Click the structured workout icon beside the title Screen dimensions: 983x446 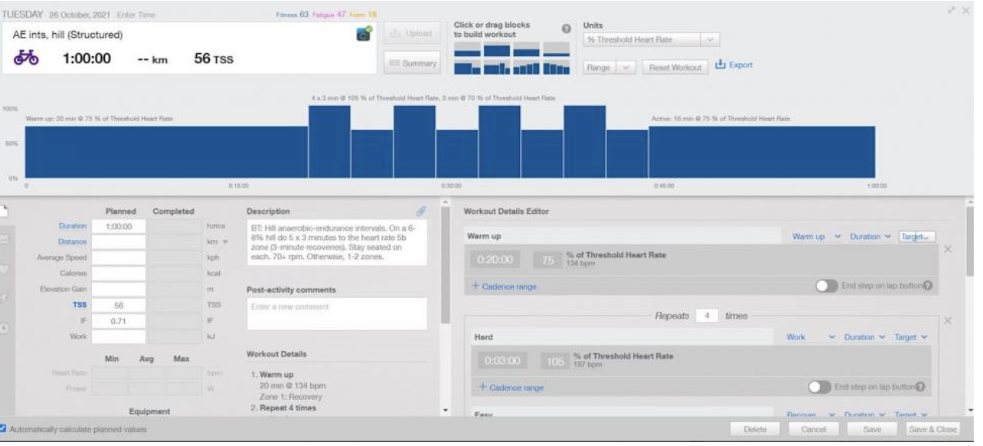(x=364, y=32)
